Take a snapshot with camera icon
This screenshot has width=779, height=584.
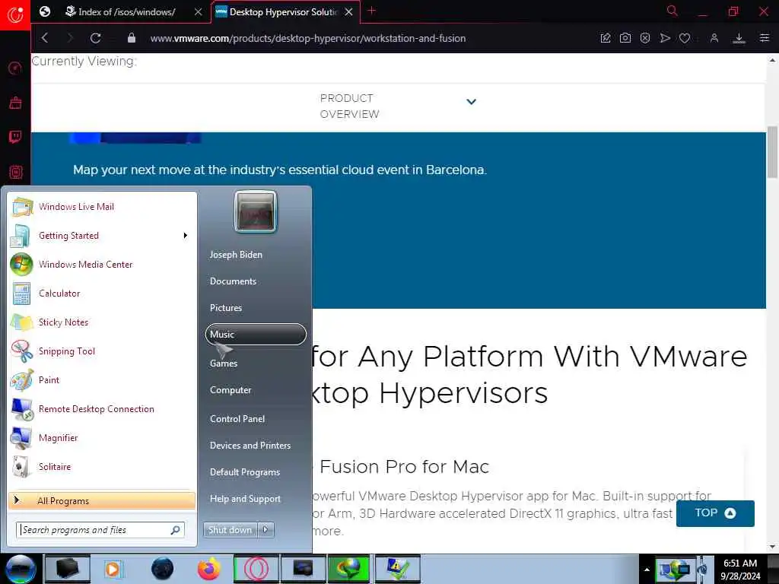point(625,38)
